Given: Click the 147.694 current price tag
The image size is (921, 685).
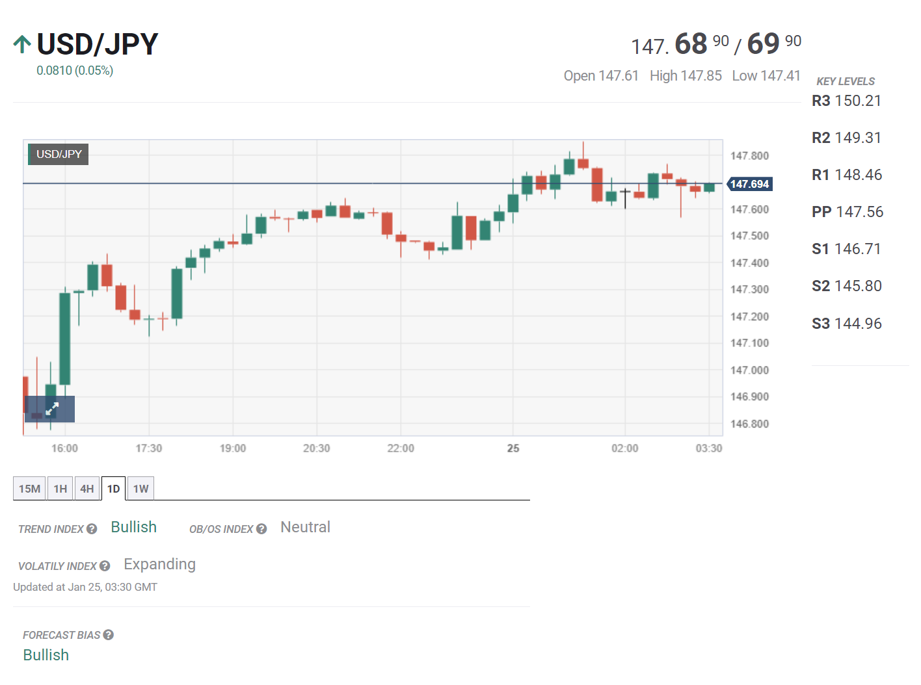Looking at the screenshot, I should click(750, 183).
